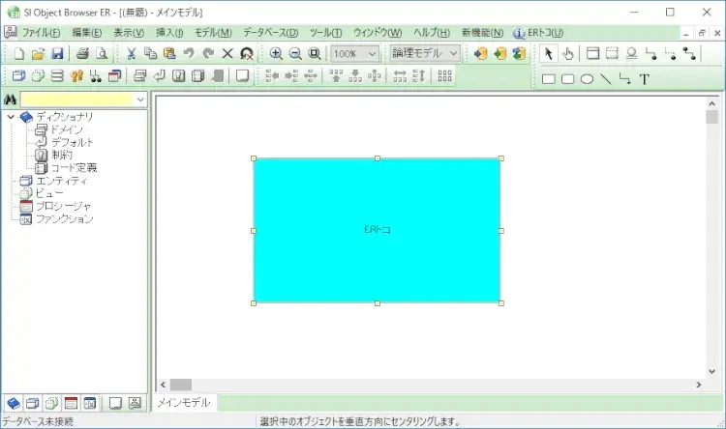
Task: Open the ファイル(F) menu
Action: click(41, 33)
